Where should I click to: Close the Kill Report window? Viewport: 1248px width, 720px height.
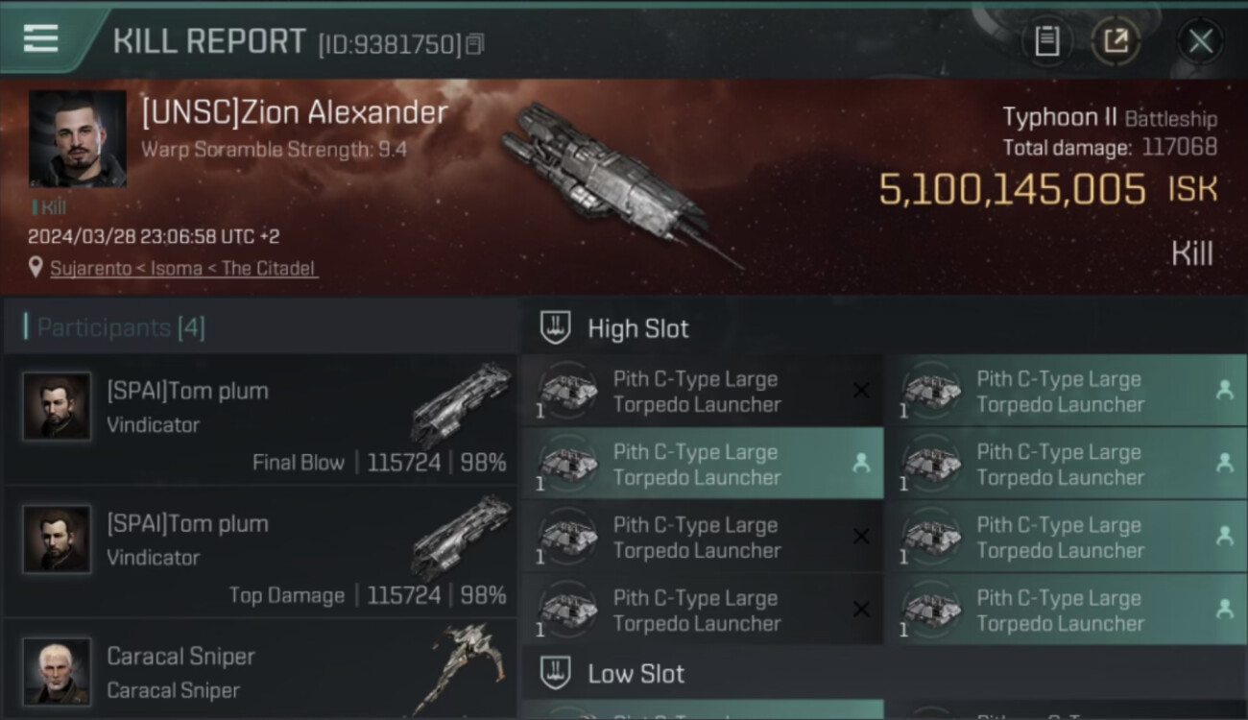click(x=1200, y=41)
